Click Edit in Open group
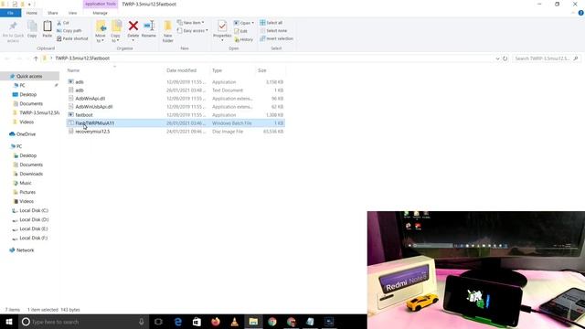The width and height of the screenshot is (585, 329). (240, 31)
